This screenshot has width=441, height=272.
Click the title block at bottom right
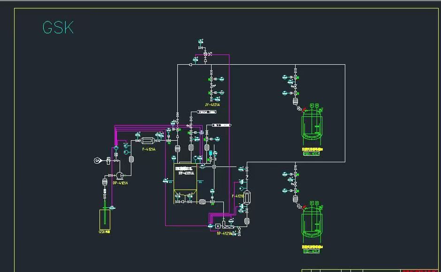point(371,270)
